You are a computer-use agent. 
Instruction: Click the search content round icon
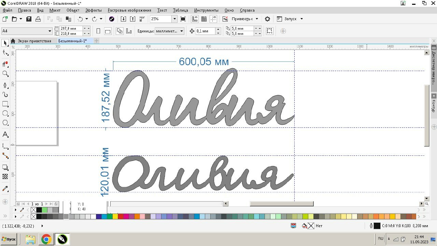(x=111, y=19)
